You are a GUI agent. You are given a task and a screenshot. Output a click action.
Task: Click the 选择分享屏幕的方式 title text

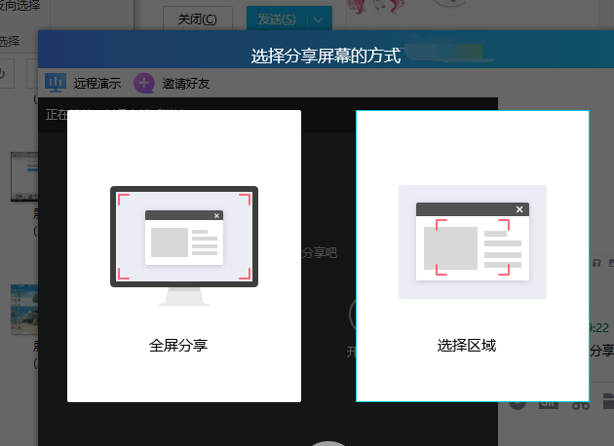[326, 56]
